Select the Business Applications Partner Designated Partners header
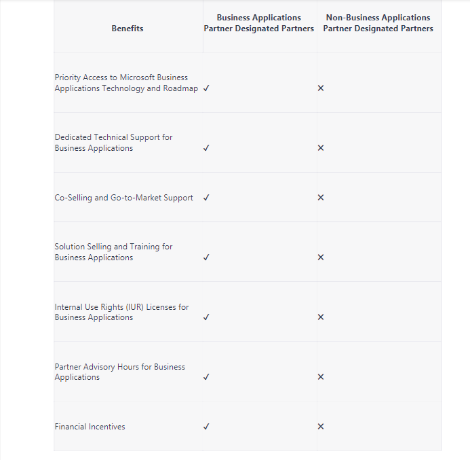The width and height of the screenshot is (470, 460). tap(259, 23)
